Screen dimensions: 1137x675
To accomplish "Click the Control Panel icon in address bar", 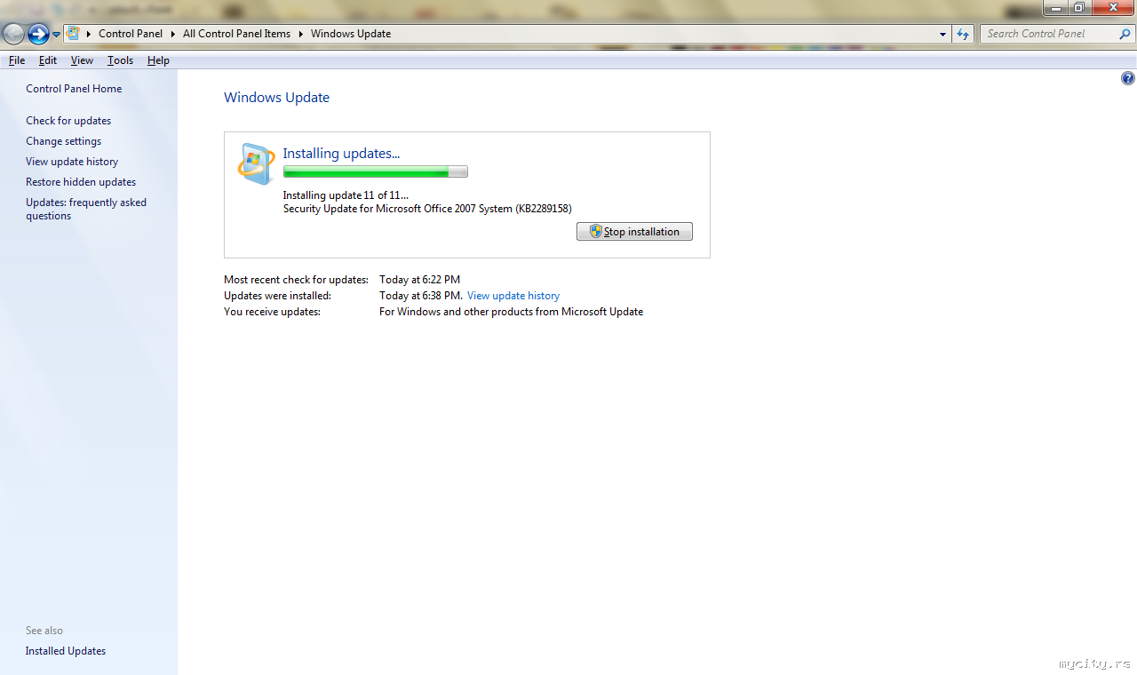I will 74,34.
